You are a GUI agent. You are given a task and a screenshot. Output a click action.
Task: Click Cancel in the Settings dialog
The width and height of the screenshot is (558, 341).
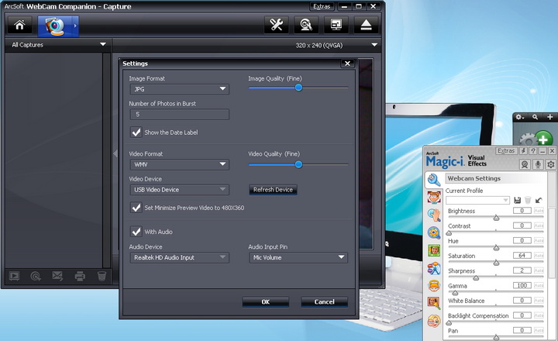pos(324,301)
